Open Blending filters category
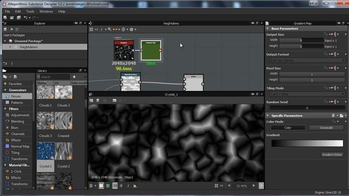The height and width of the screenshot is (196, 349). (17, 121)
